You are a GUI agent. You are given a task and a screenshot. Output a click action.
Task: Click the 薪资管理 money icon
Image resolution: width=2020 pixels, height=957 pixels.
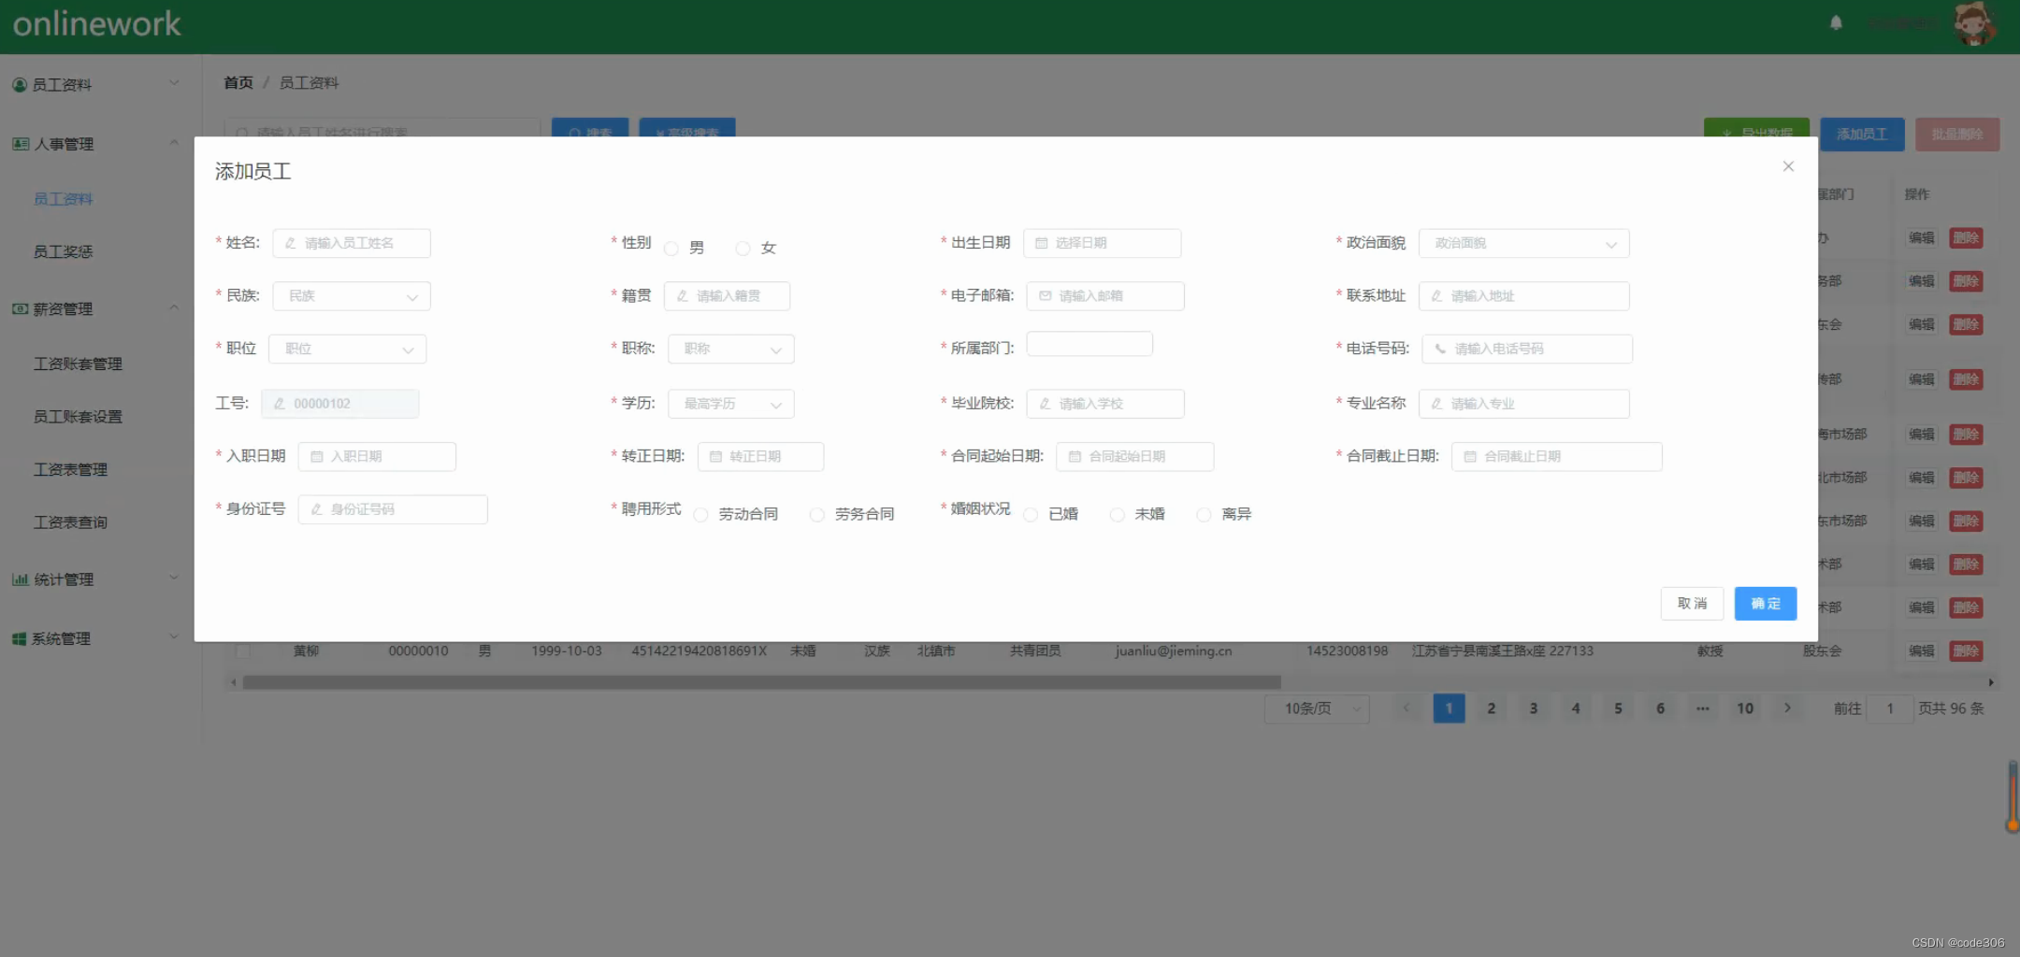click(20, 307)
